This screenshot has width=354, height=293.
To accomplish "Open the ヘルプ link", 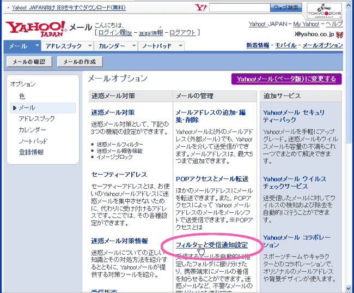I will (x=334, y=24).
